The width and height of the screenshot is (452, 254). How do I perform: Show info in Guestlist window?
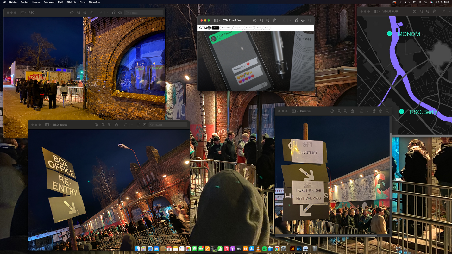332,111
